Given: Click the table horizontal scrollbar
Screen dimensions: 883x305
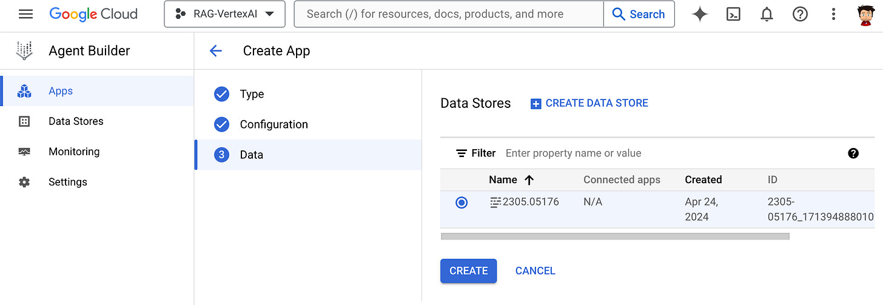Looking at the screenshot, I should 615,236.
